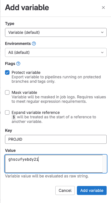Click the Mask variable label text
The width and height of the screenshot is (111, 203).
24,92
